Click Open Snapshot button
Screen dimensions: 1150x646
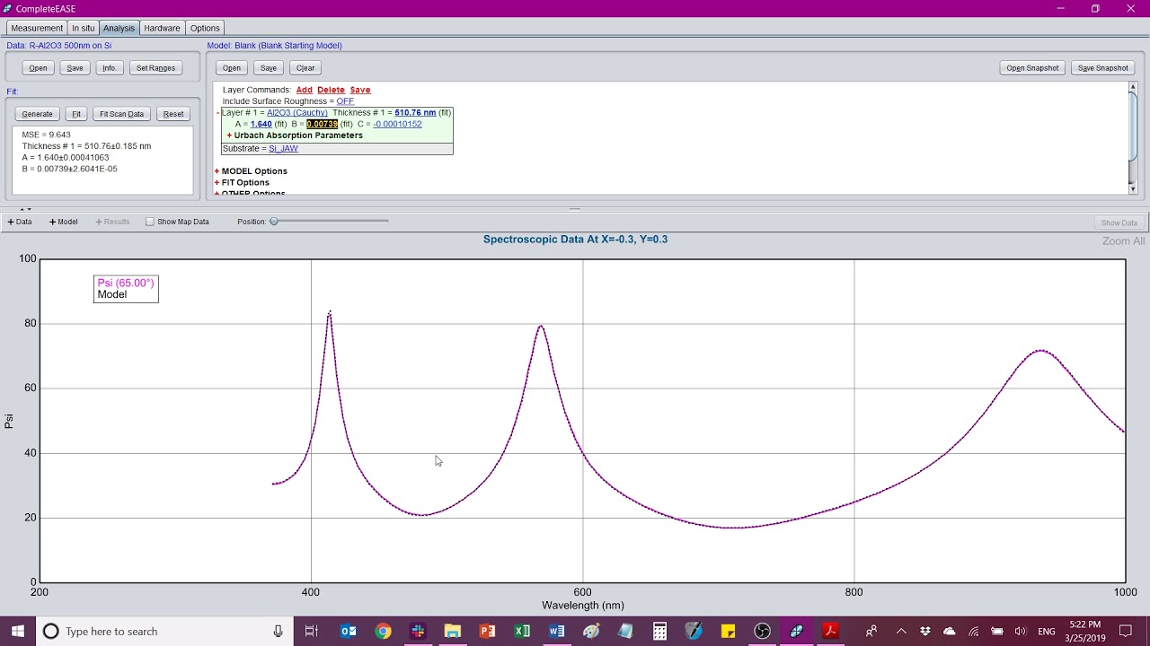tap(1032, 68)
